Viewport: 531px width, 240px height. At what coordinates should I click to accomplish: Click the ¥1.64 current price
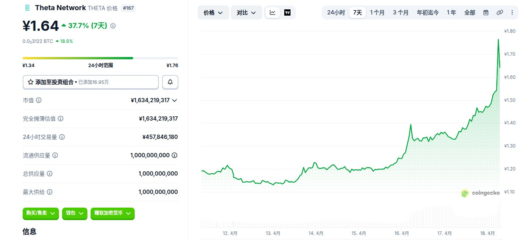pos(41,26)
